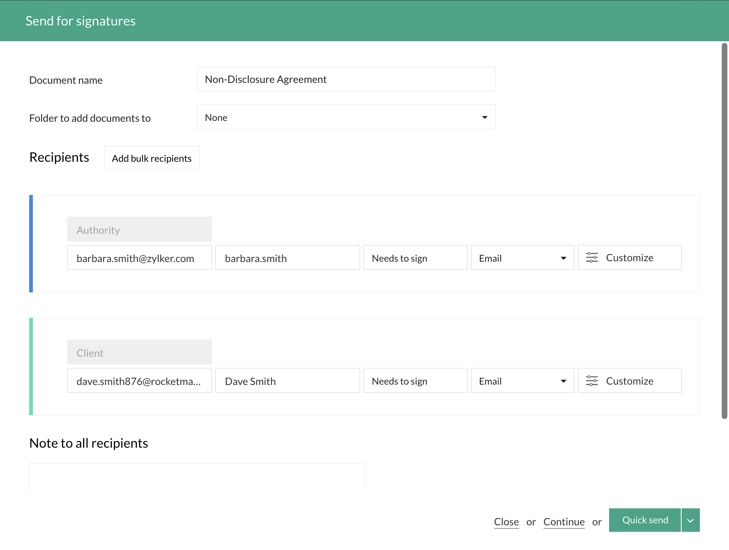Image resolution: width=729 pixels, height=550 pixels.
Task: Click the Note to all recipients text area
Action: pyautogui.click(x=197, y=477)
